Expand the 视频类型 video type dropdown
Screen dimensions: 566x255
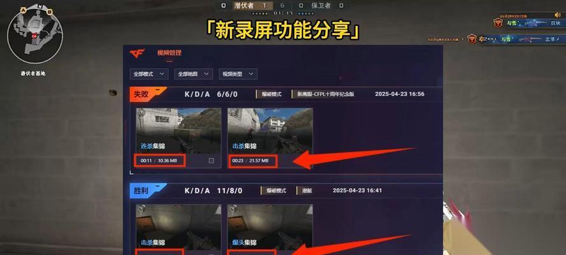pos(238,74)
